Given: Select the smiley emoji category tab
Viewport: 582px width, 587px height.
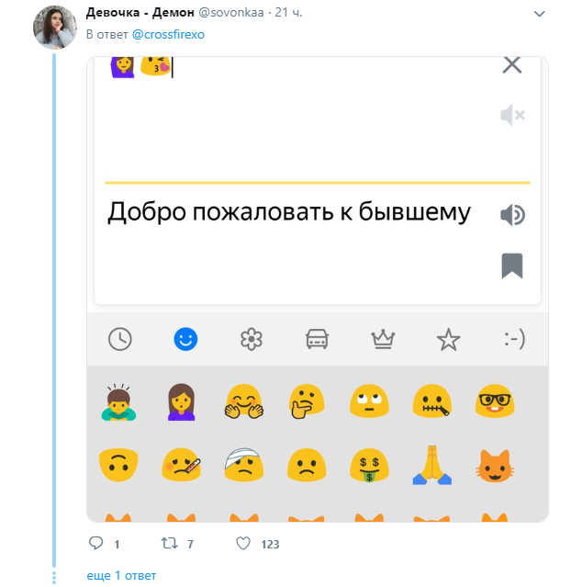Looking at the screenshot, I should point(185,339).
